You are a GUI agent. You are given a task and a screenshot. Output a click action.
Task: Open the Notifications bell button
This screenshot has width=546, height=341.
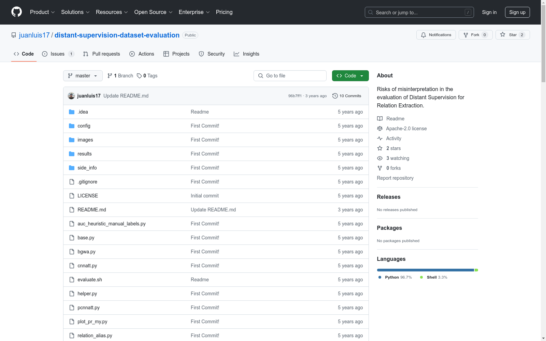436,35
